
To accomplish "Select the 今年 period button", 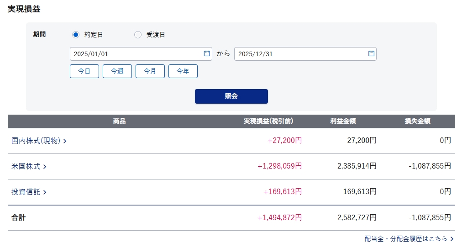I will click(x=183, y=71).
